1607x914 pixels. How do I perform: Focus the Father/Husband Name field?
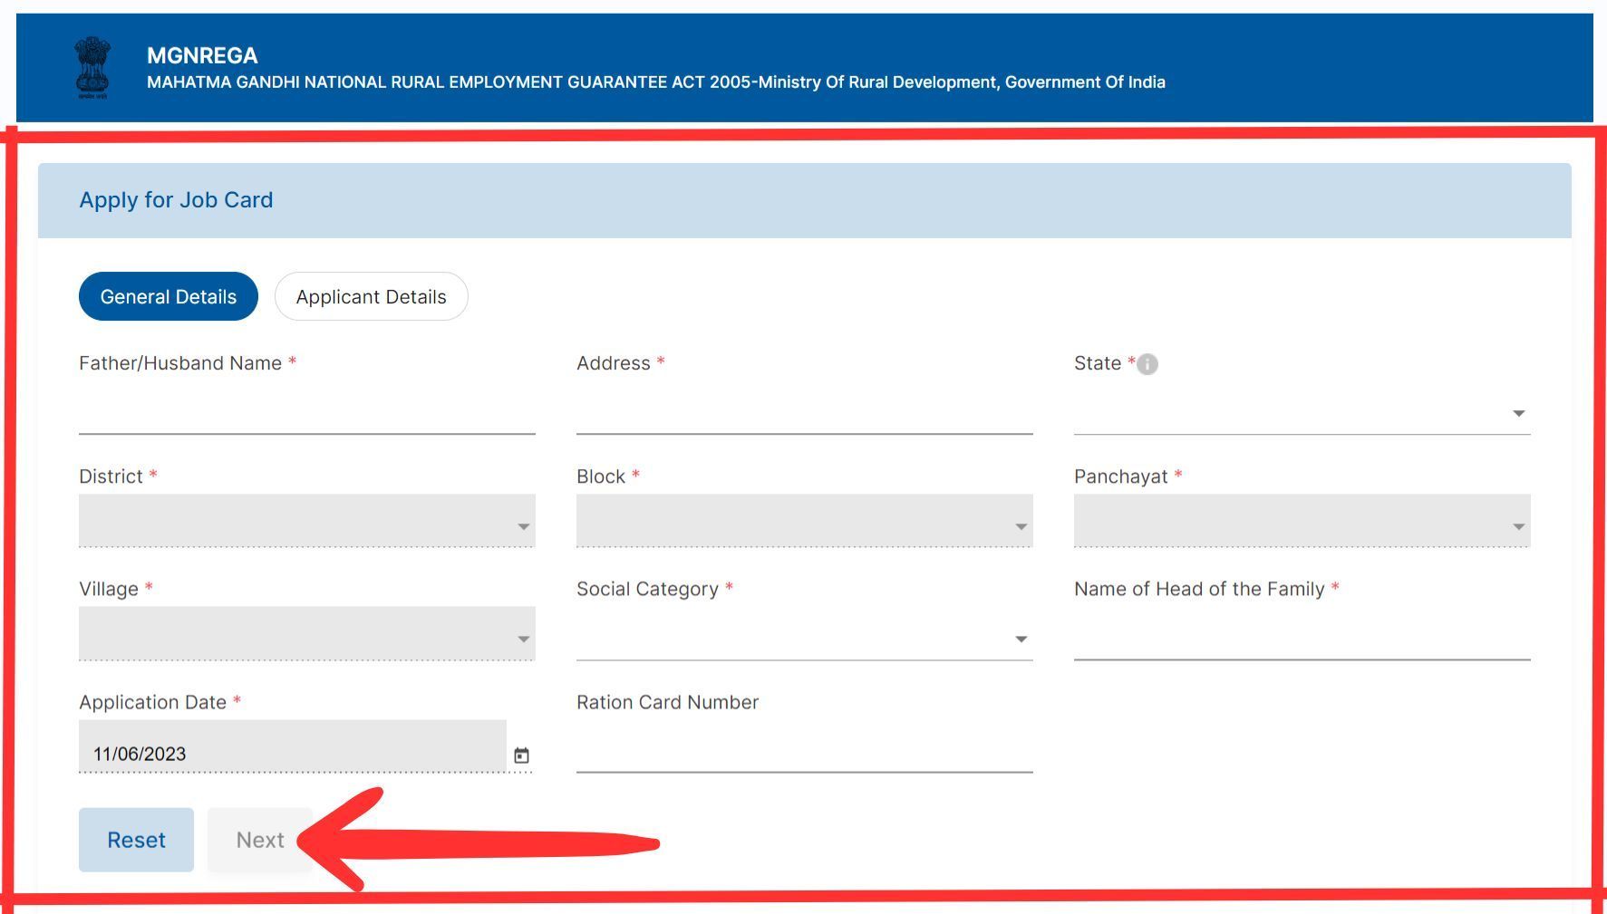point(306,413)
